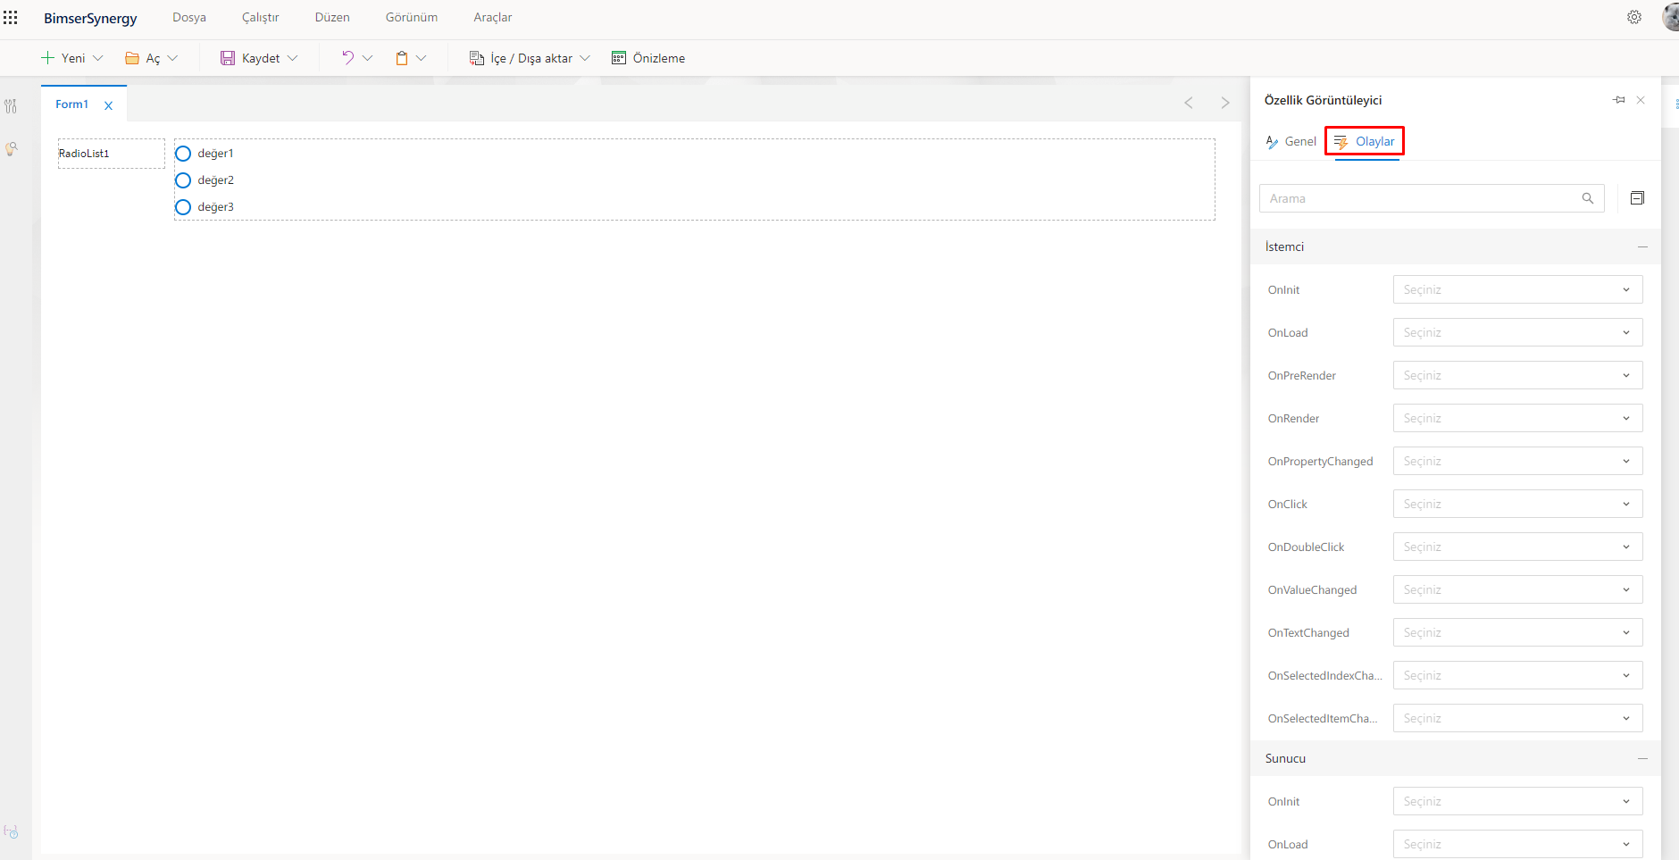Open the Araçlar menu
Image resolution: width=1679 pixels, height=860 pixels.
tap(493, 18)
